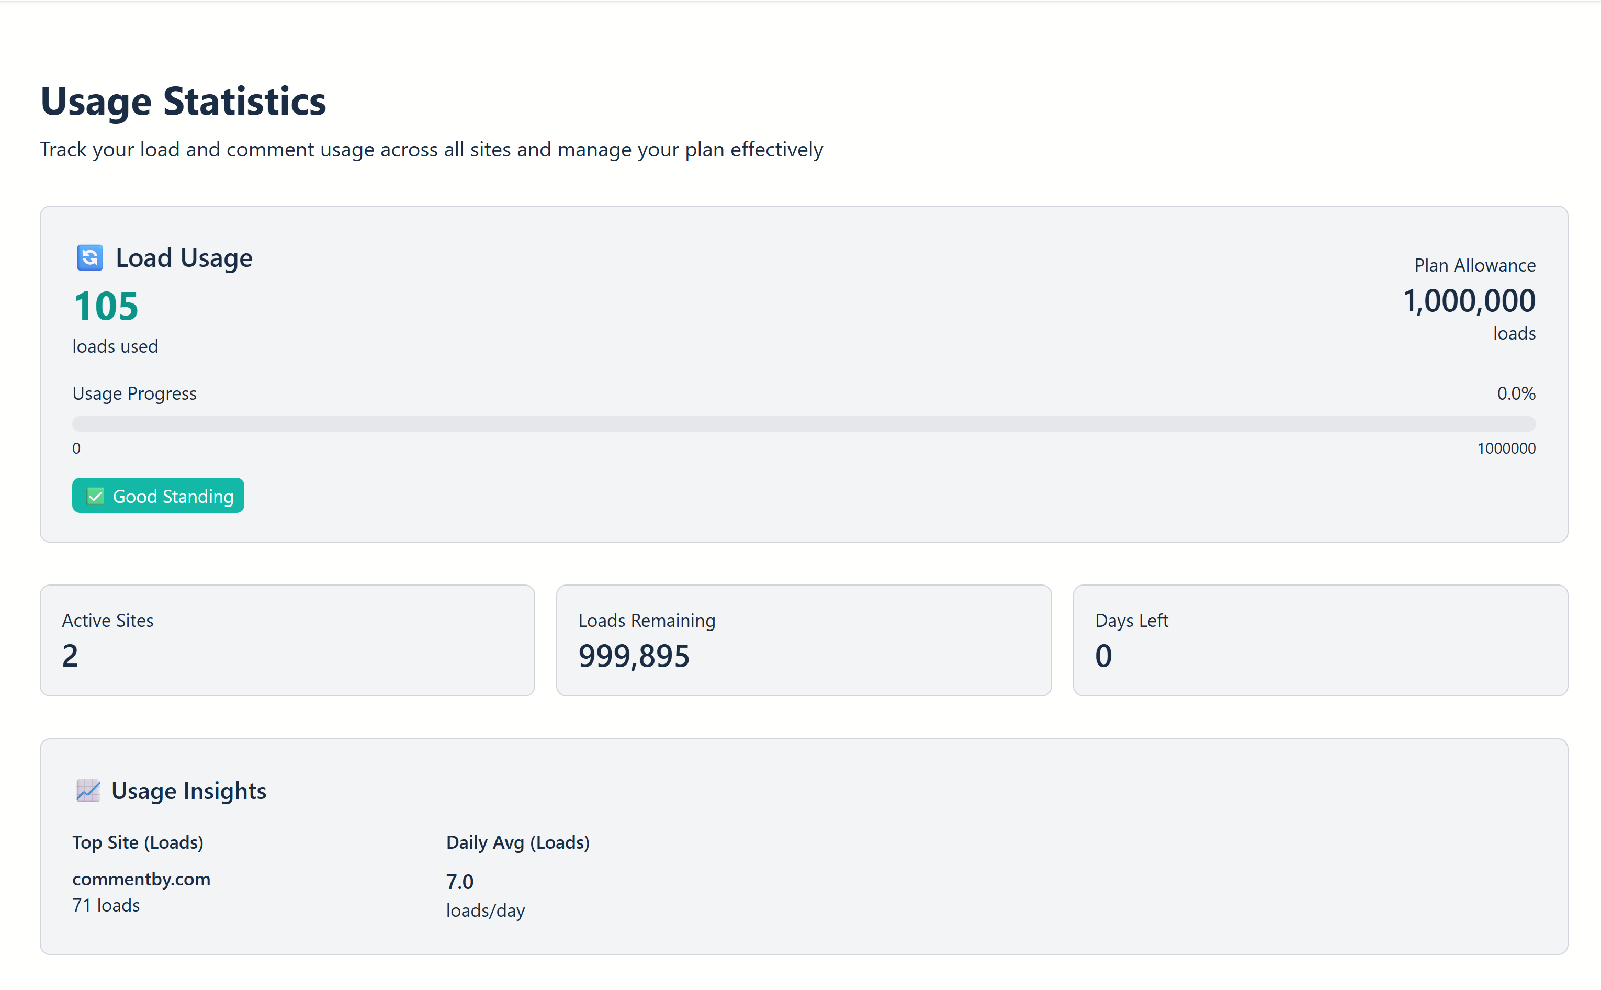This screenshot has width=1601, height=990.
Task: Click the Active Sites card
Action: pos(287,640)
